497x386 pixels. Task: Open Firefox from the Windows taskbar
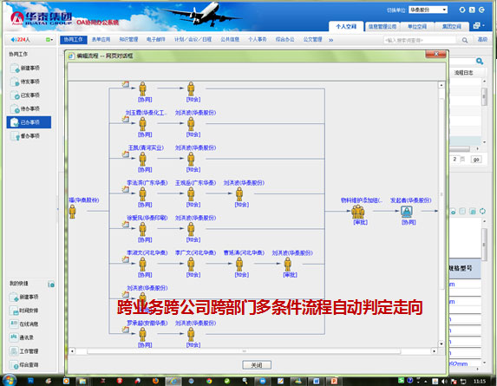coord(155,381)
